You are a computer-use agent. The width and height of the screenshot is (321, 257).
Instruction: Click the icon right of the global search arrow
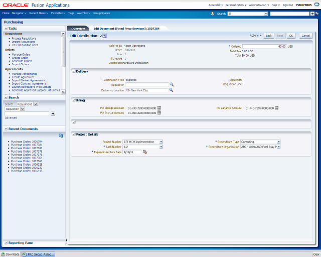click(x=317, y=14)
